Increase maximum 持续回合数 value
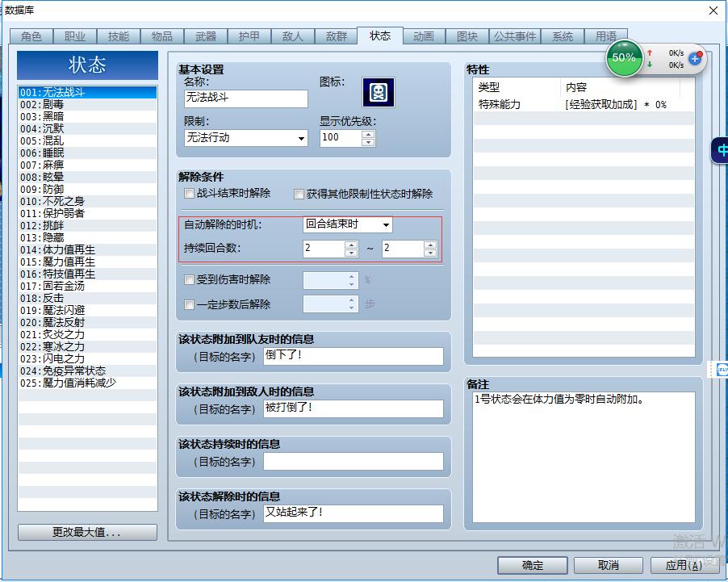 (430, 245)
